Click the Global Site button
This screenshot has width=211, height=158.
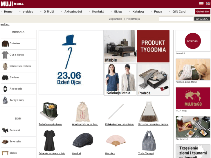tap(202, 12)
